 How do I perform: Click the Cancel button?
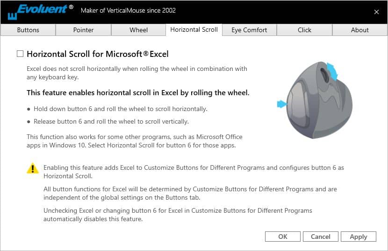[x=321, y=237]
